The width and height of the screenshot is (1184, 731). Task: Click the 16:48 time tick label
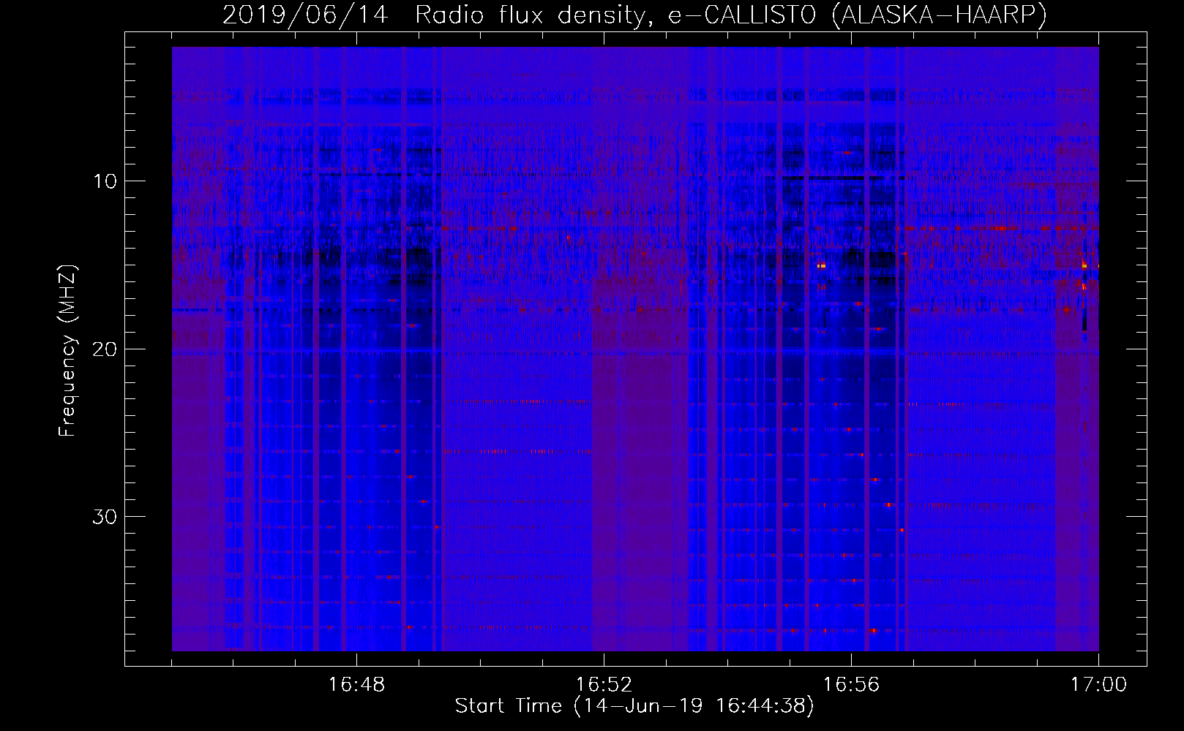point(356,685)
